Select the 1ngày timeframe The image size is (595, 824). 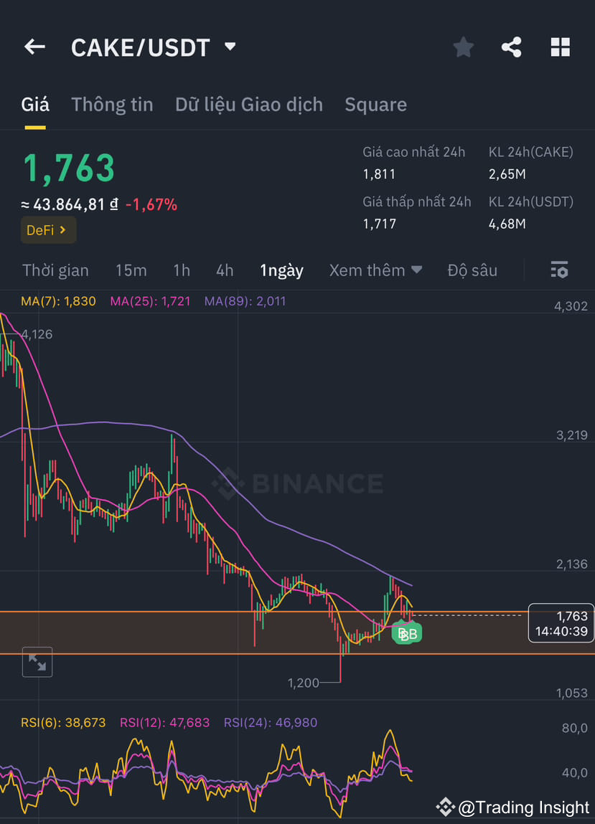tap(281, 270)
